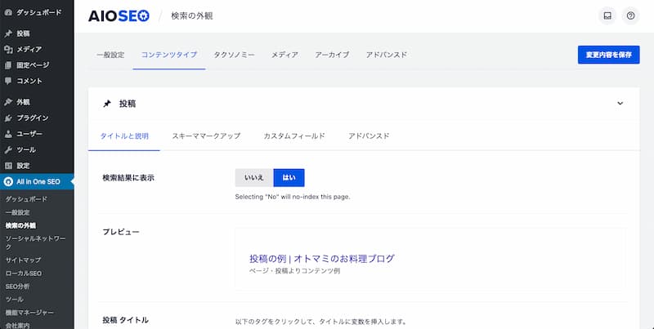Screen dimensions: 654x329
Task: Select アドバンスド sub-tab under 投稿
Action: click(369, 136)
